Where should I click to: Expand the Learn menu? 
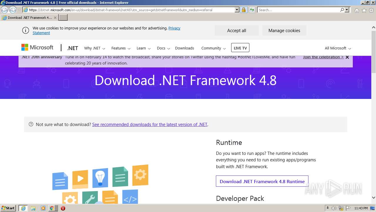[x=144, y=48]
